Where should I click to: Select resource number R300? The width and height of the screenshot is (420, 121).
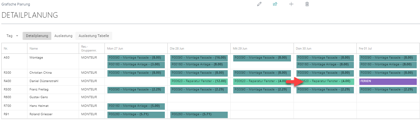7,73
